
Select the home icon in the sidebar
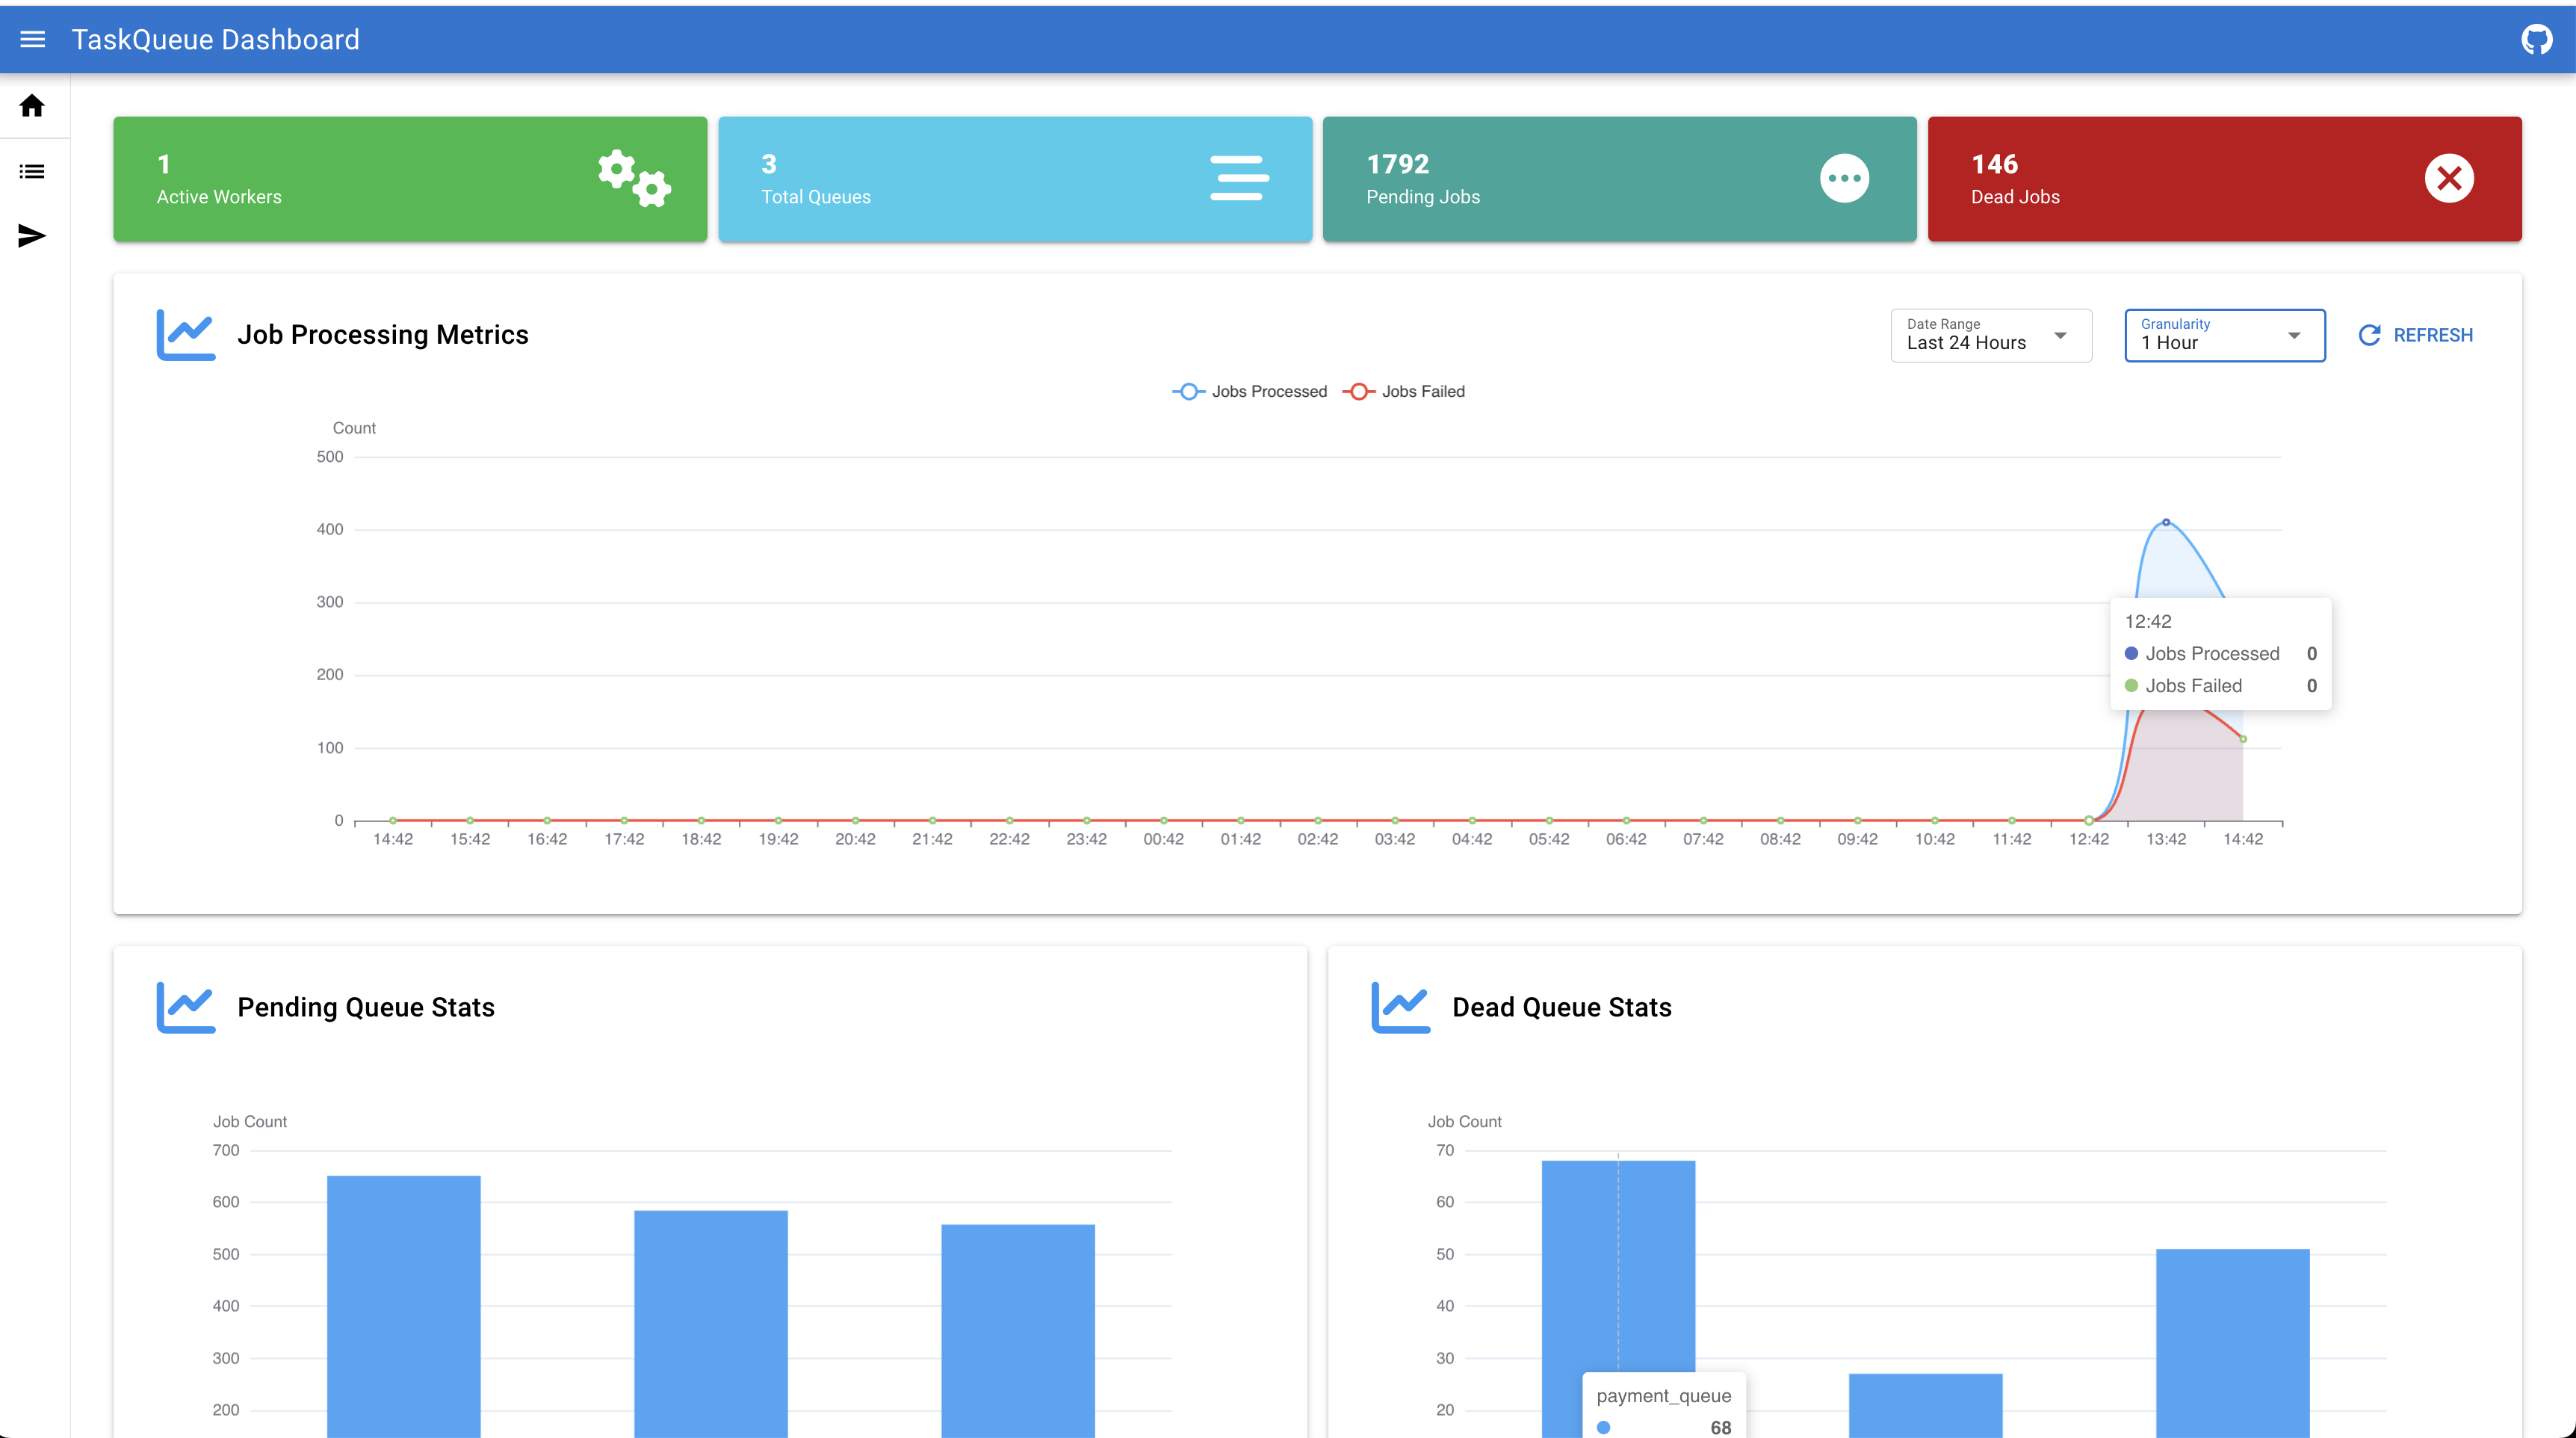(31, 106)
